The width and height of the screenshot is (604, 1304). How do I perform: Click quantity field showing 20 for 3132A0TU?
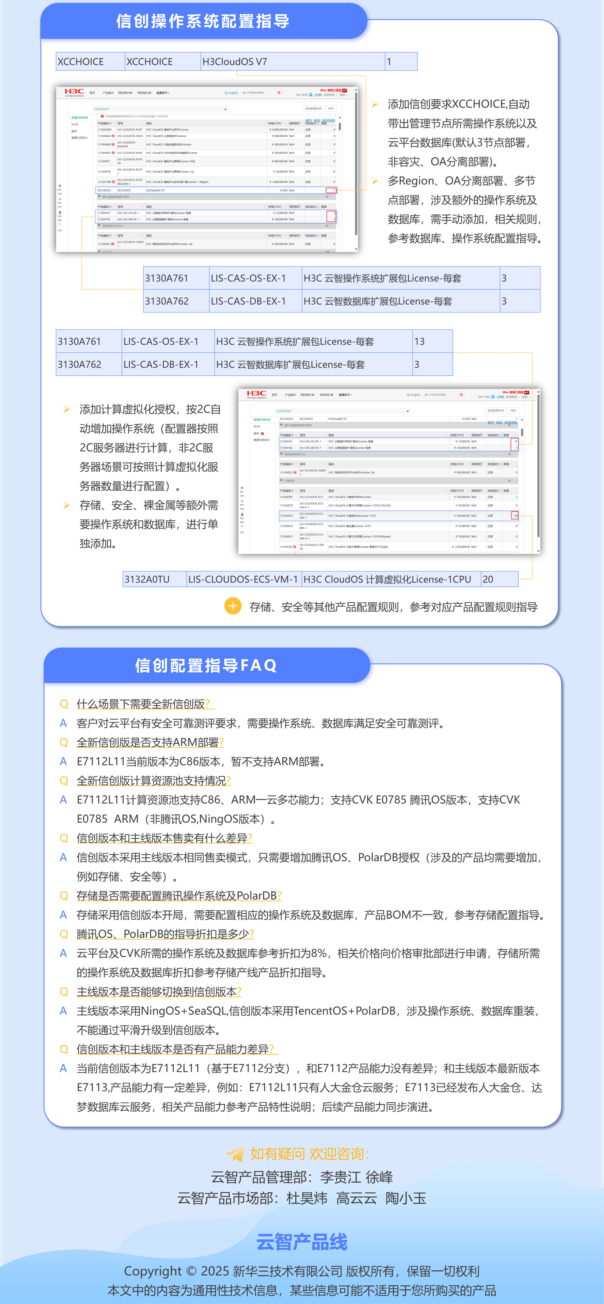point(514,516)
